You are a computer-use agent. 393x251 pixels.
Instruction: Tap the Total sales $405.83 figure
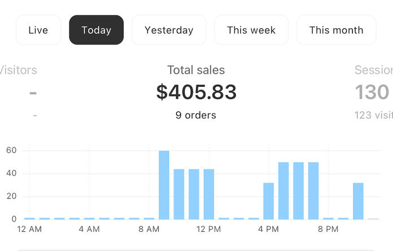click(x=196, y=92)
